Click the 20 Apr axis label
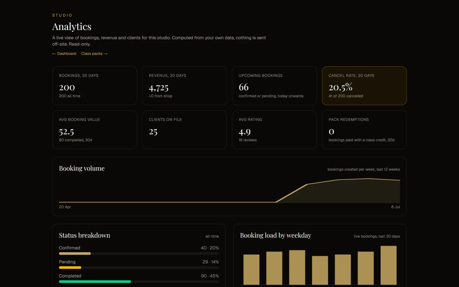 (x=65, y=207)
